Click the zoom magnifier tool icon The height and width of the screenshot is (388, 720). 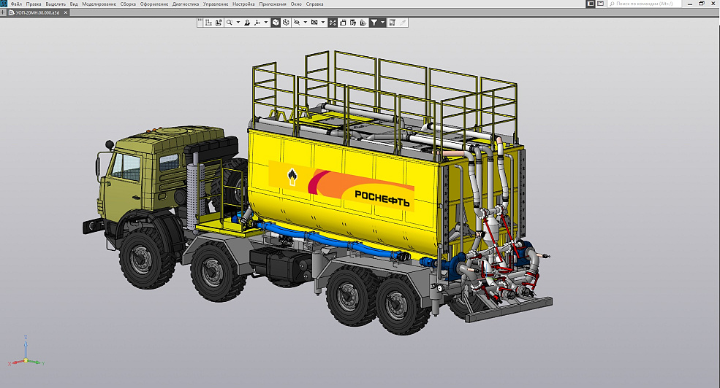click(x=230, y=23)
